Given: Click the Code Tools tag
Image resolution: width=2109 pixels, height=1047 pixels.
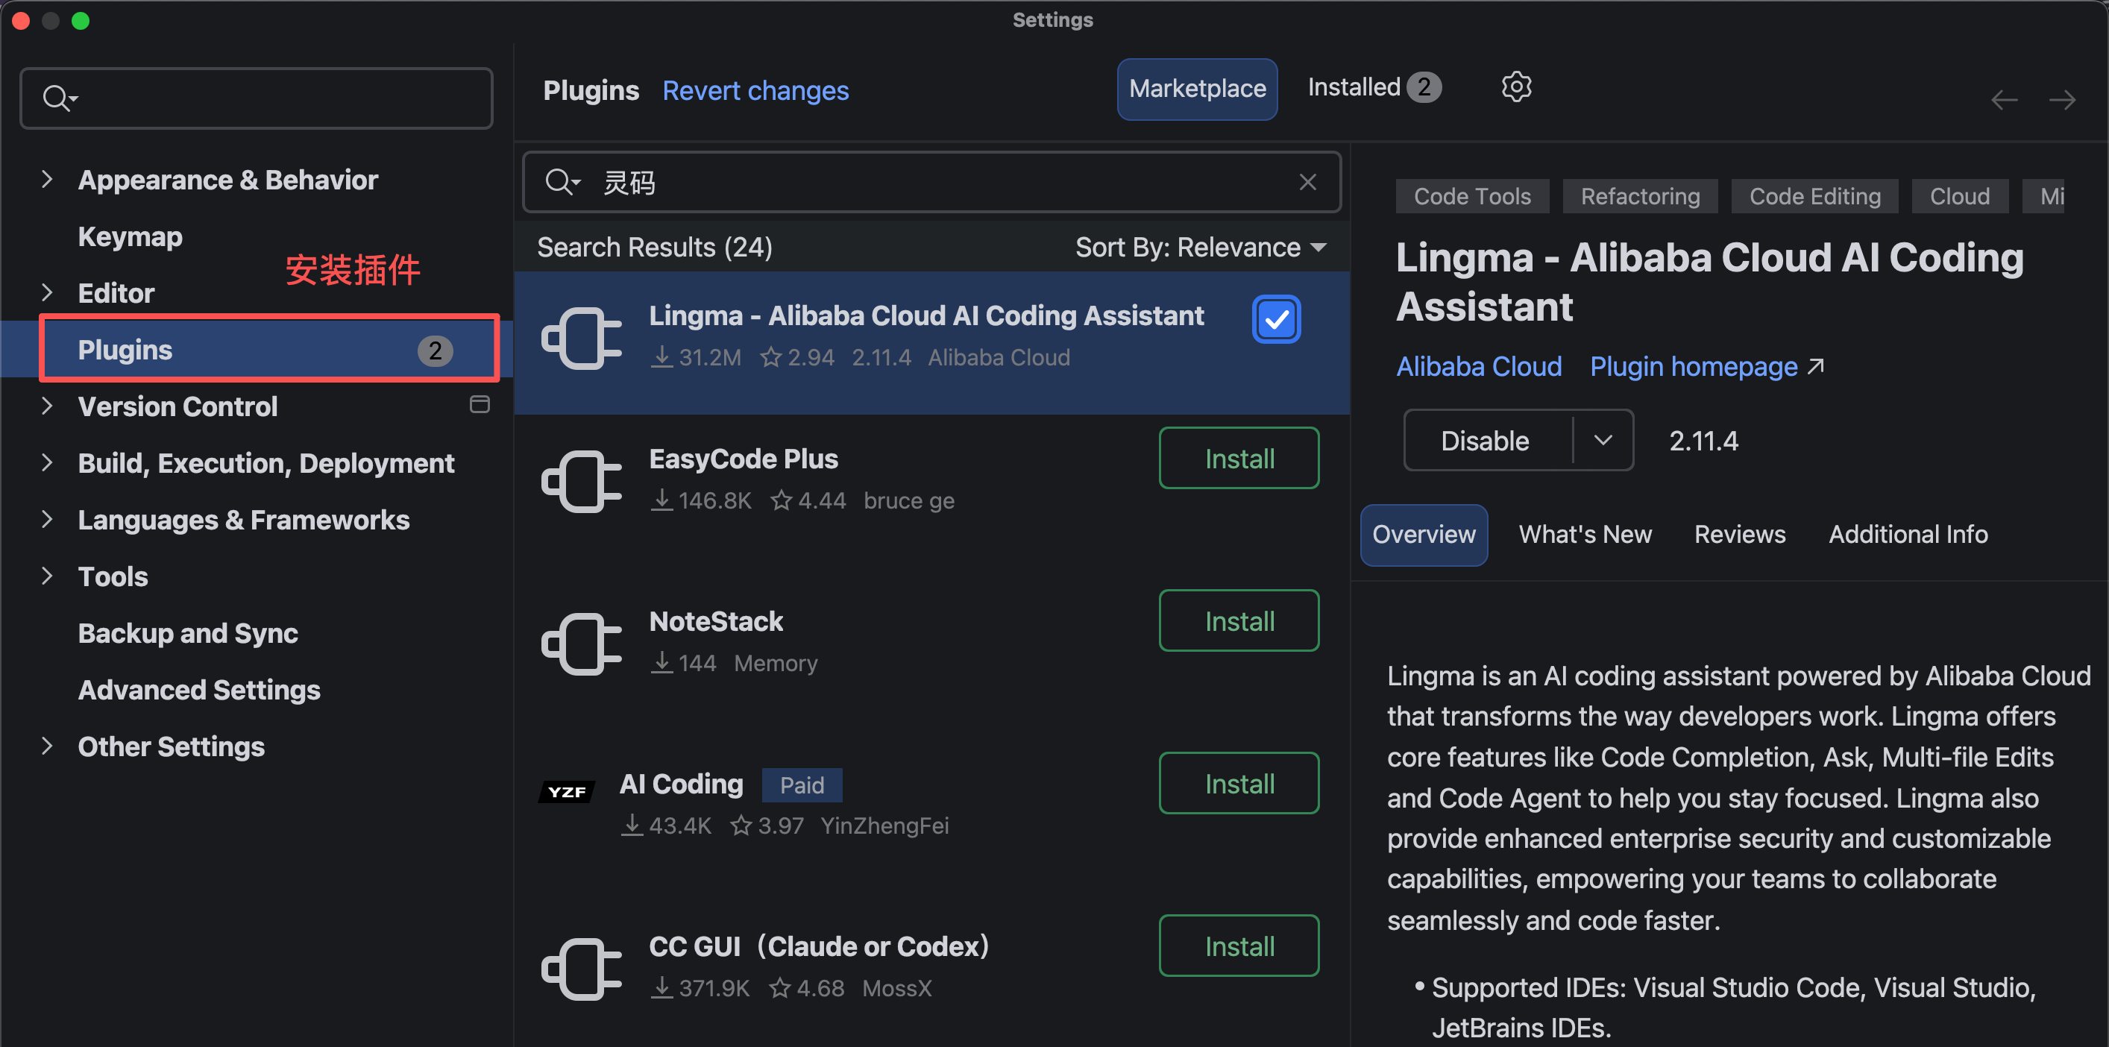Looking at the screenshot, I should [x=1472, y=196].
